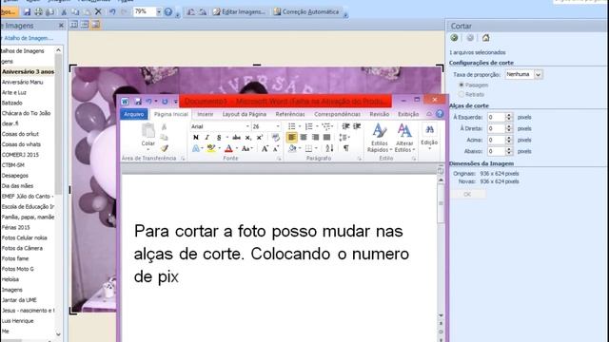Center text in Word ribbon
609x342 pixels.
(x=304, y=137)
